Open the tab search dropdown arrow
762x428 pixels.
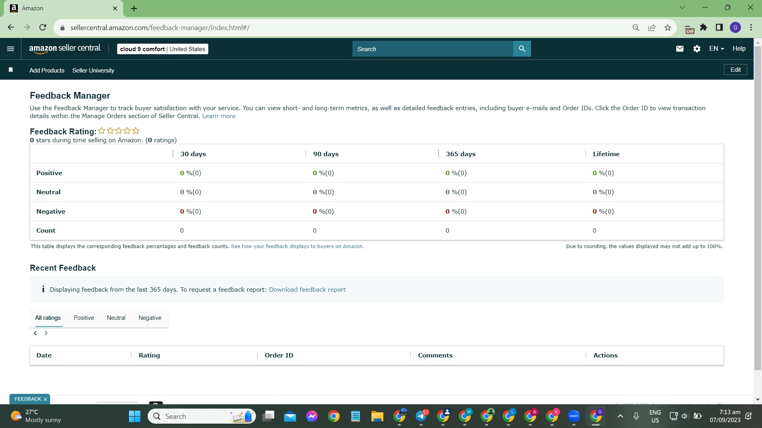click(x=682, y=8)
